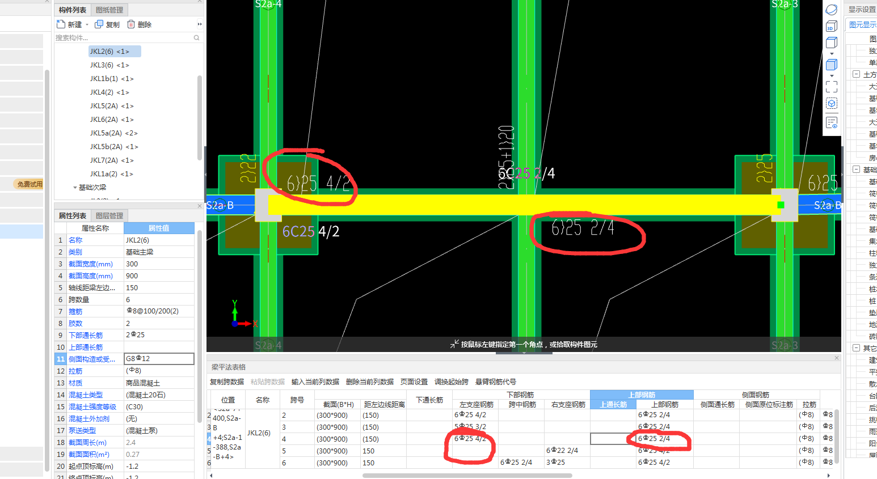Viewport: 877px width, 479px height.
Task: Open 页面设置 in beam table toolbar
Action: pyautogui.click(x=414, y=382)
